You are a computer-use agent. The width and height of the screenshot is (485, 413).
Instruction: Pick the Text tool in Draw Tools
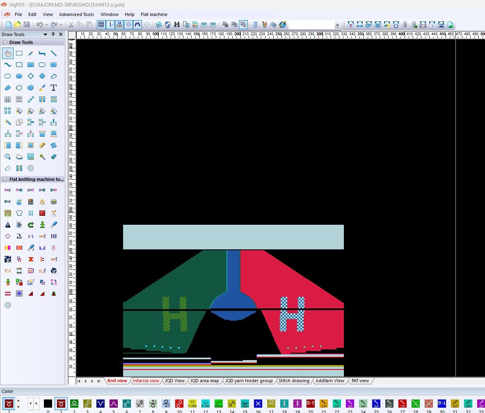coord(53,88)
